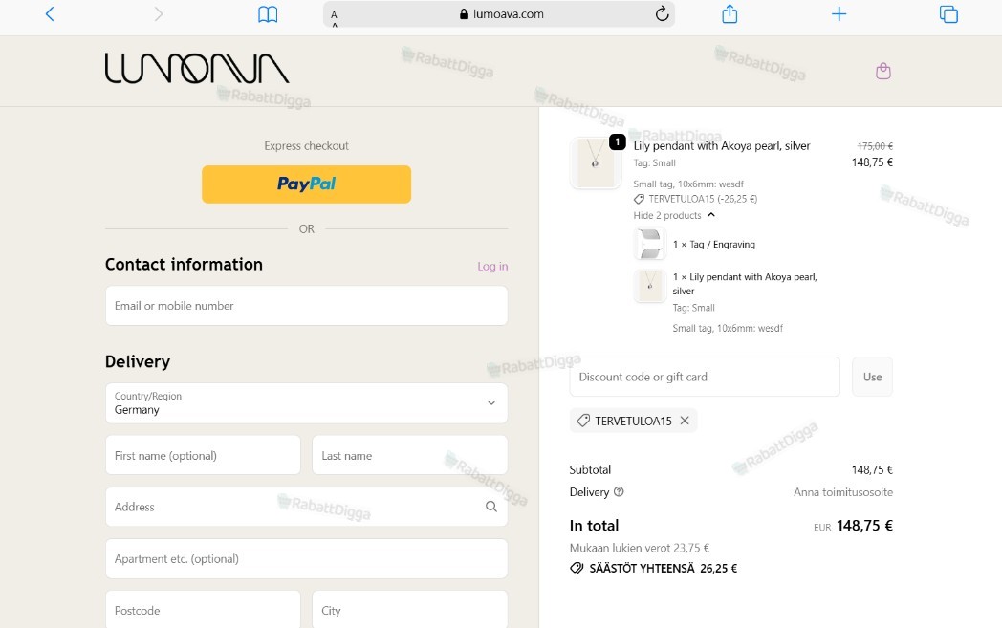The height and width of the screenshot is (628, 1002).
Task: Open the Country/Region dropdown
Action: 307,403
